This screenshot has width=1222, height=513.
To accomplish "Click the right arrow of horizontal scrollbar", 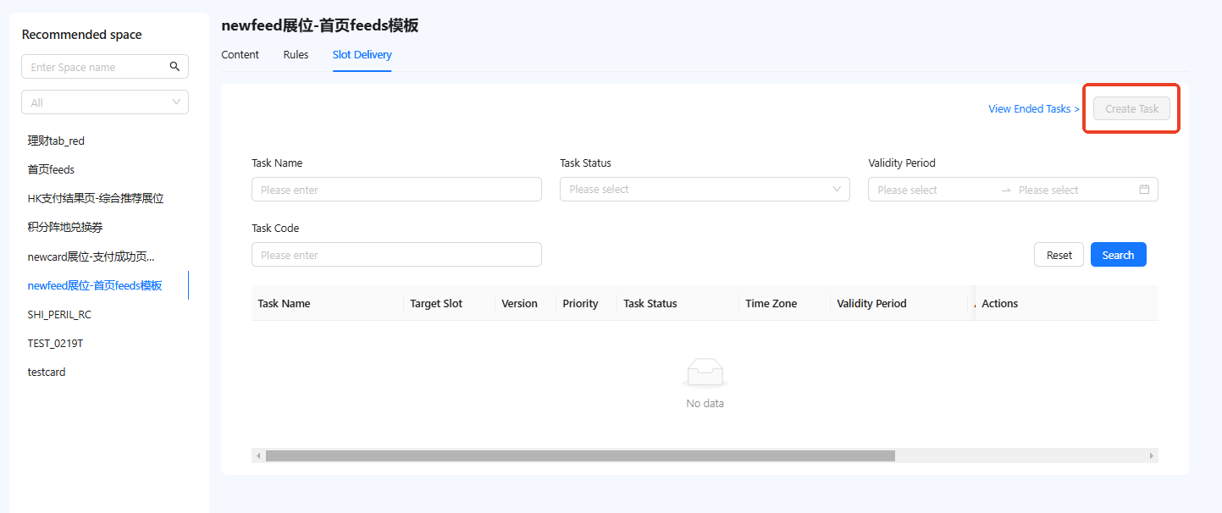I will coord(1151,455).
